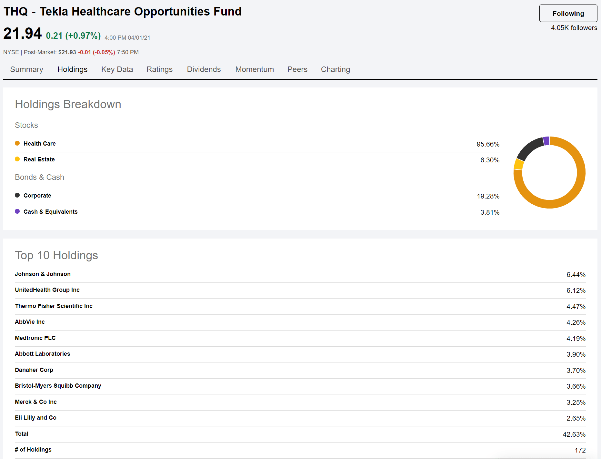The width and height of the screenshot is (601, 459).
Task: Click Abbott Laboratories holding
Action: coord(42,354)
